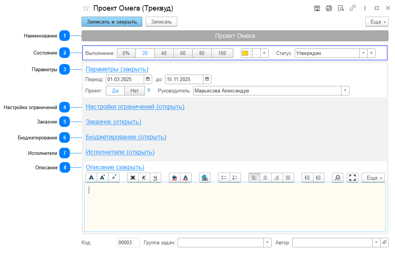395x253 pixels.
Task: Open the top Еще menu
Action: pos(377,22)
